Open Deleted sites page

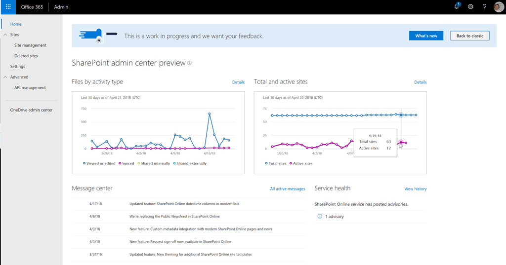tap(26, 56)
